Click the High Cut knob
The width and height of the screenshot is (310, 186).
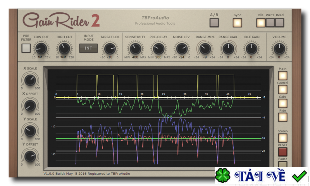point(64,49)
